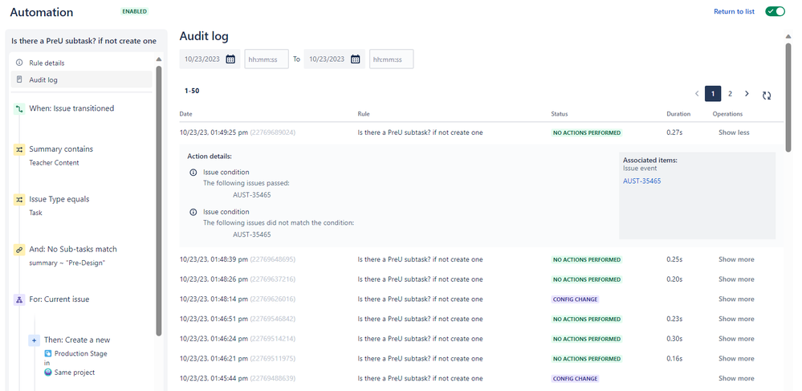The height and width of the screenshot is (391, 802).
Task: Go to previous page chevron
Action: coord(697,94)
